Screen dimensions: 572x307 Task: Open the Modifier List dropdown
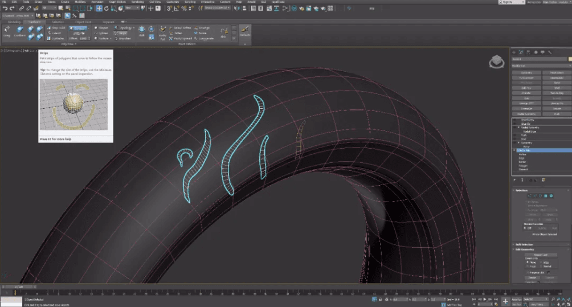[x=540, y=66]
